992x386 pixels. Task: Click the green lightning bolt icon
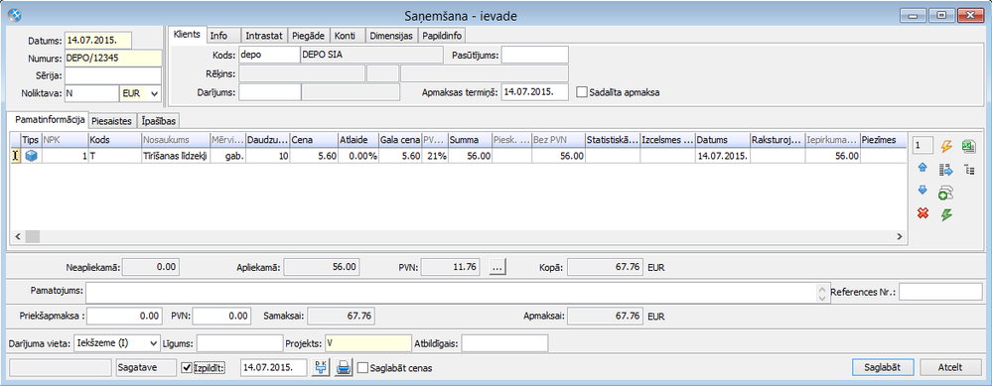[x=946, y=214]
